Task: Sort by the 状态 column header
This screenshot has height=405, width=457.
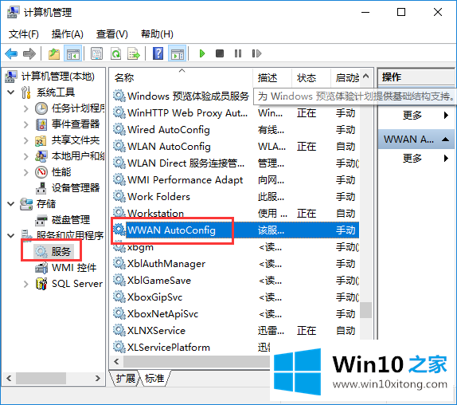Action: (x=311, y=78)
